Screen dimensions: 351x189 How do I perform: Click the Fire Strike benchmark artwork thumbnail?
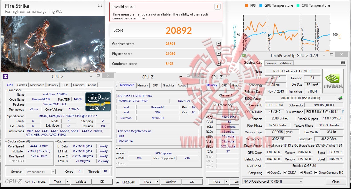(x=52, y=44)
